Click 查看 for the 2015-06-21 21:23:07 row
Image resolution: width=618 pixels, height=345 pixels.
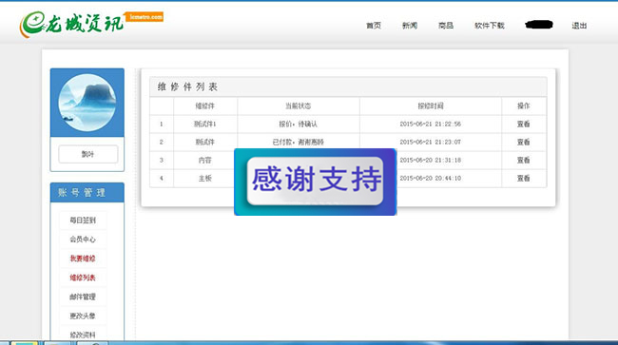[x=524, y=143]
